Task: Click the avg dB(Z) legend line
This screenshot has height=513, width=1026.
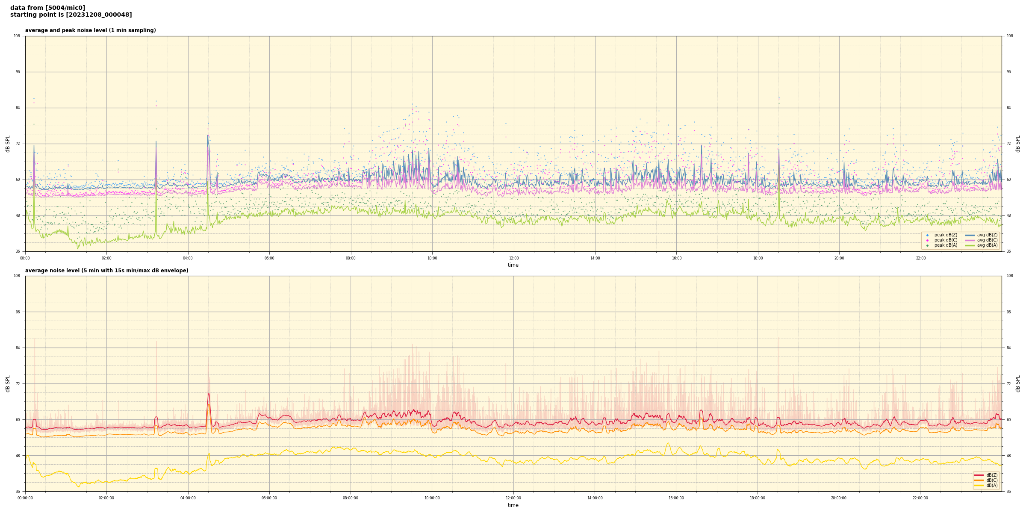Action: click(x=970, y=235)
